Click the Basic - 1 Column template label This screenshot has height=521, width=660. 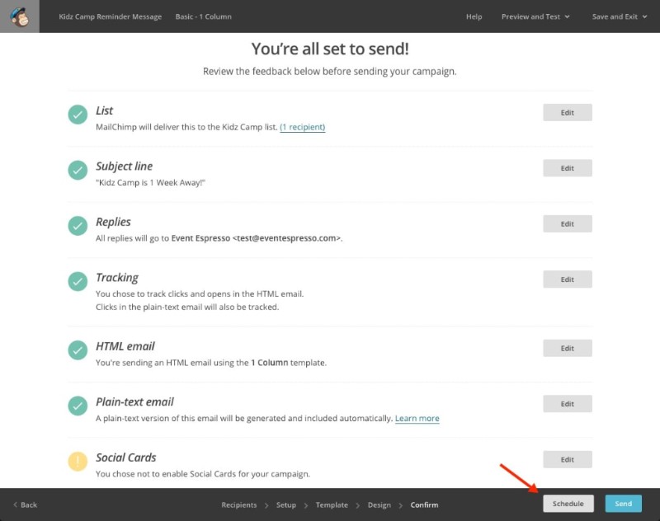[203, 16]
